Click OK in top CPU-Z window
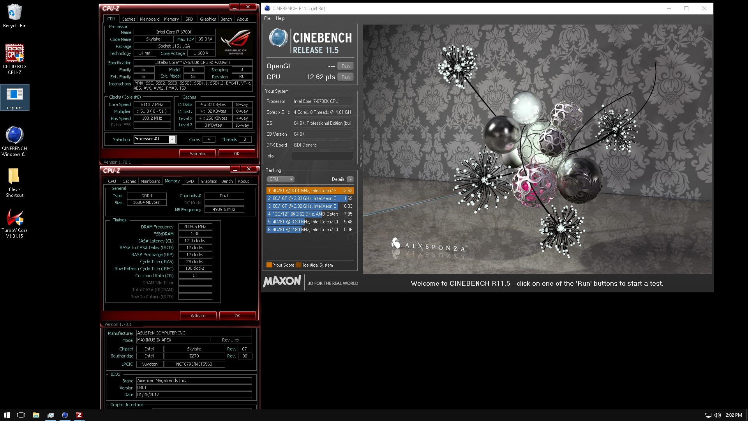 (x=236, y=154)
